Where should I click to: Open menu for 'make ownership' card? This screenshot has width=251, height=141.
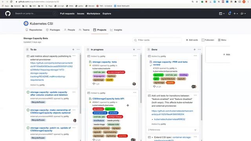[x=74, y=110]
